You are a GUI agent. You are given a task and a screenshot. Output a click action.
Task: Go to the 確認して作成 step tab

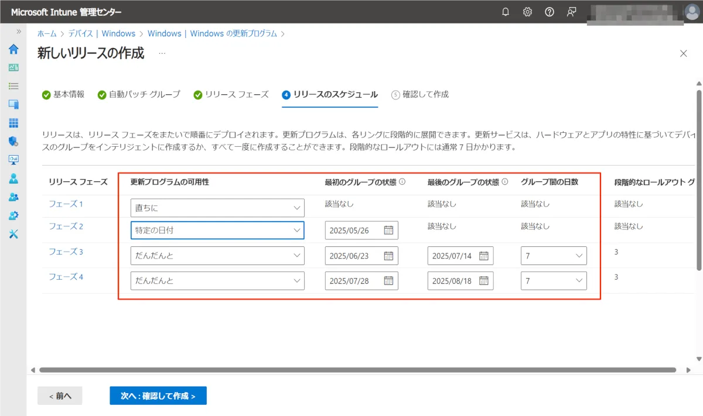pyautogui.click(x=419, y=94)
